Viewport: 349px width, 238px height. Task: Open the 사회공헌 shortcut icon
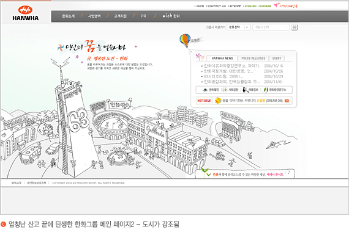(x=225, y=90)
